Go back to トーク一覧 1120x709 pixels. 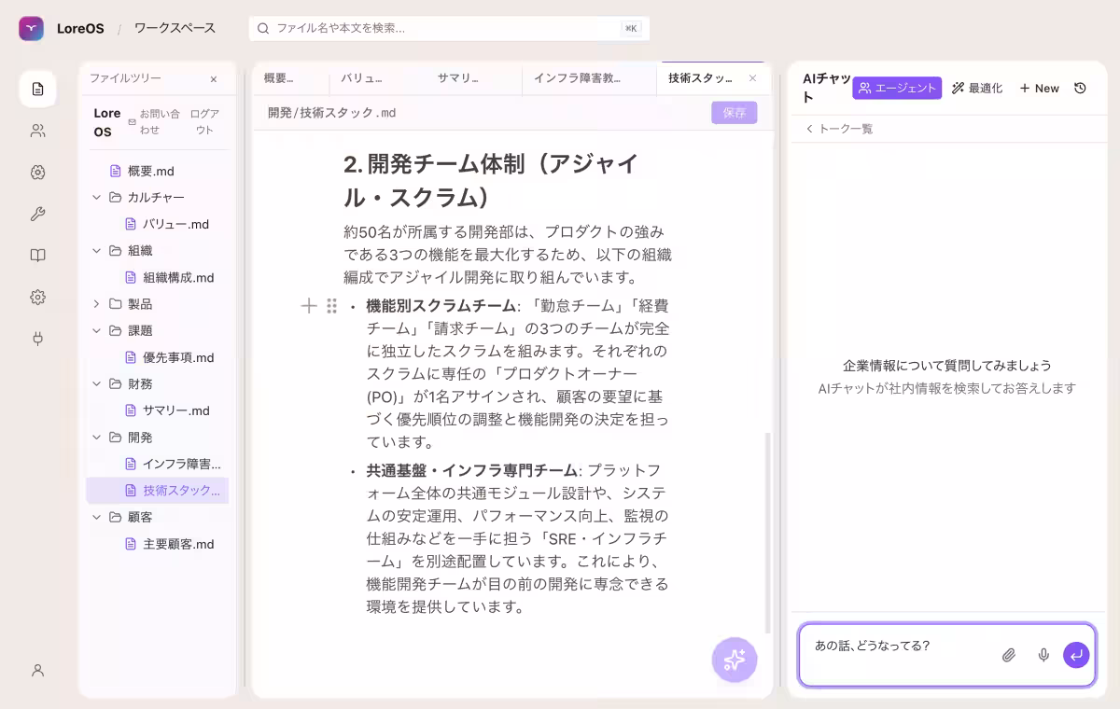click(839, 129)
